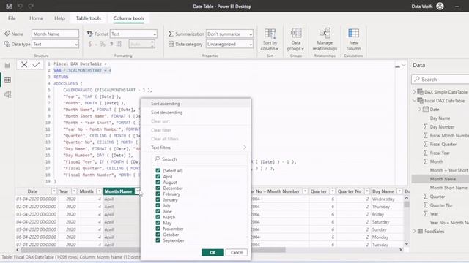Open Manage relationships

coord(325,39)
